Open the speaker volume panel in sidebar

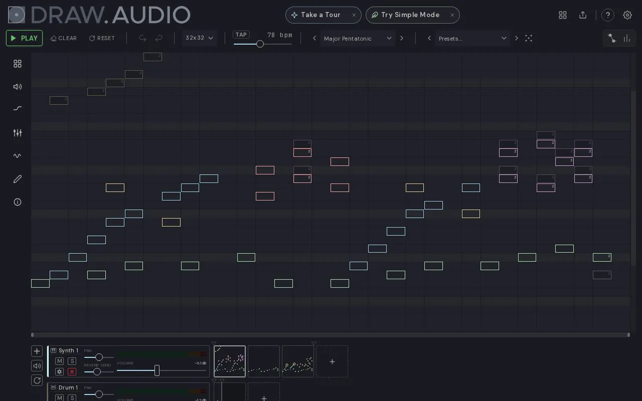point(18,87)
